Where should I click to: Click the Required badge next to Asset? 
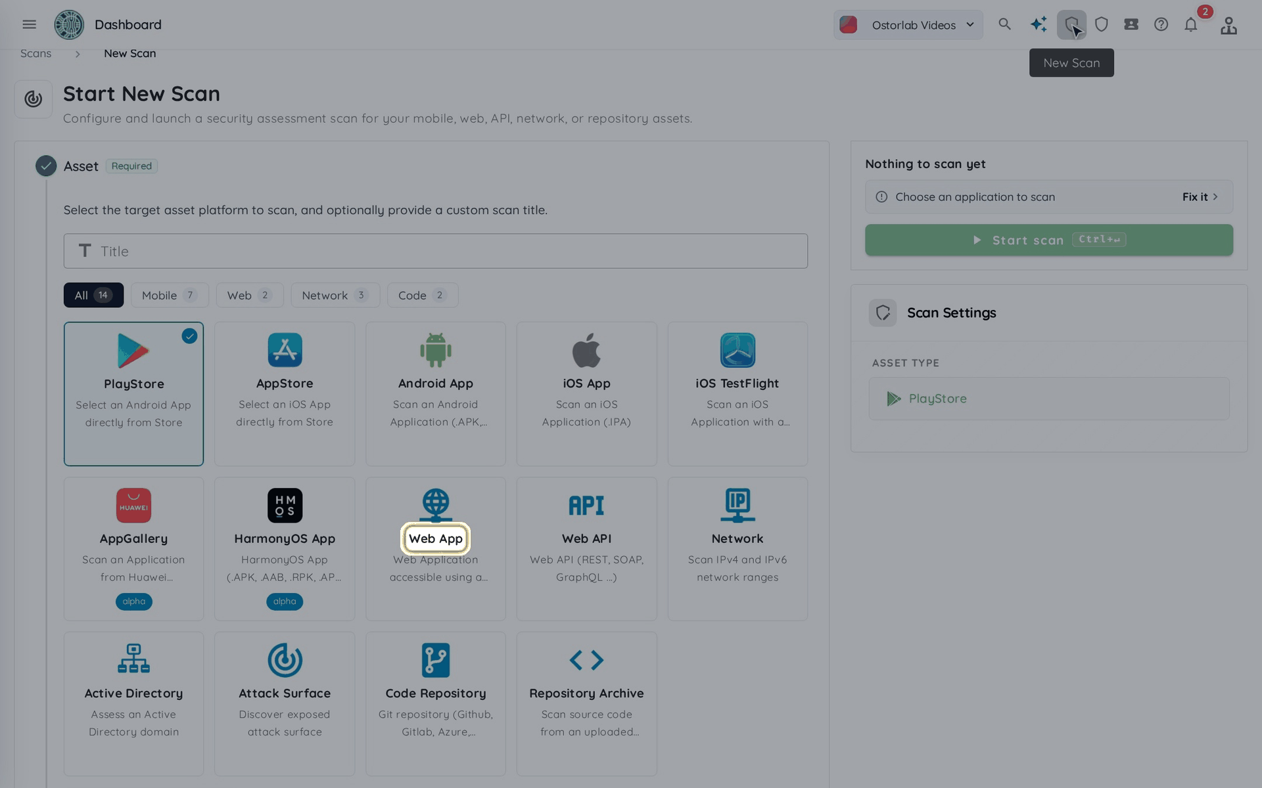(131, 166)
